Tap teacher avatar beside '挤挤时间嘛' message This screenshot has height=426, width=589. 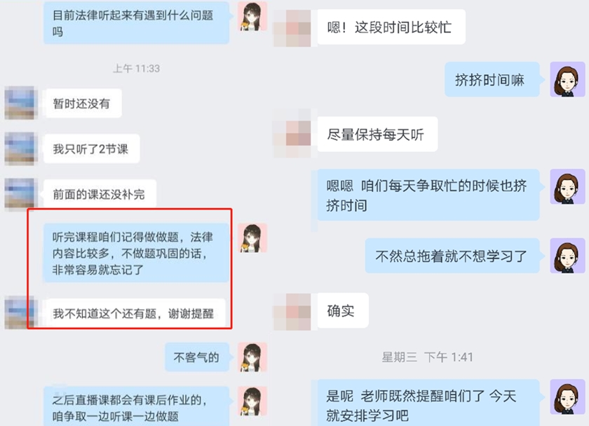[x=567, y=80]
